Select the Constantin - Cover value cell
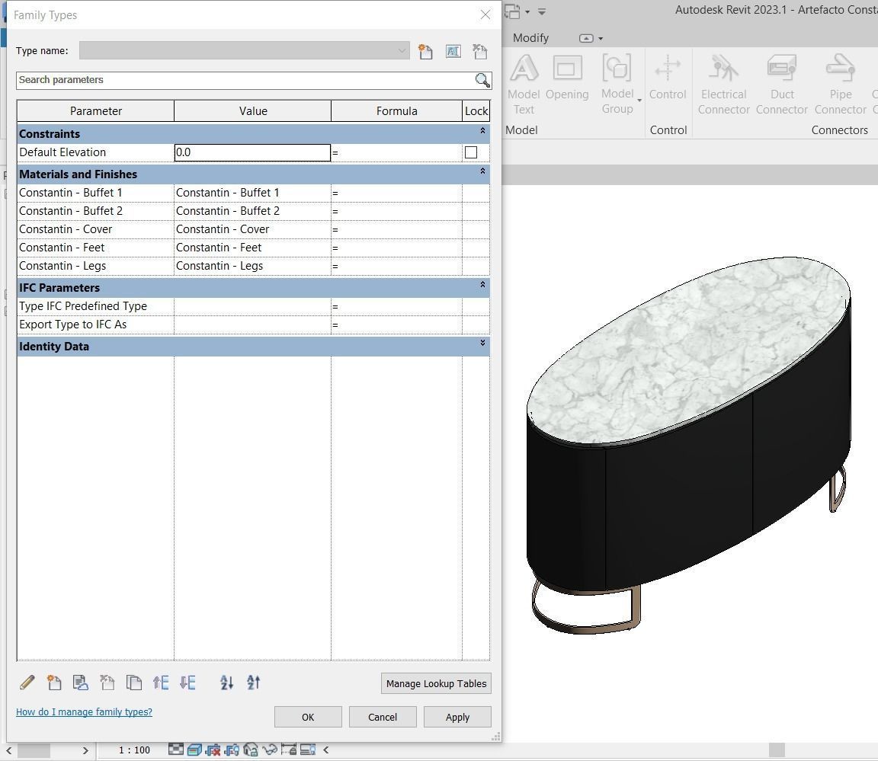Screen dimensions: 878x761 point(252,229)
